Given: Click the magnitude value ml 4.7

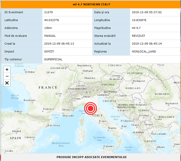Looking at the screenshot, I should [137, 28].
